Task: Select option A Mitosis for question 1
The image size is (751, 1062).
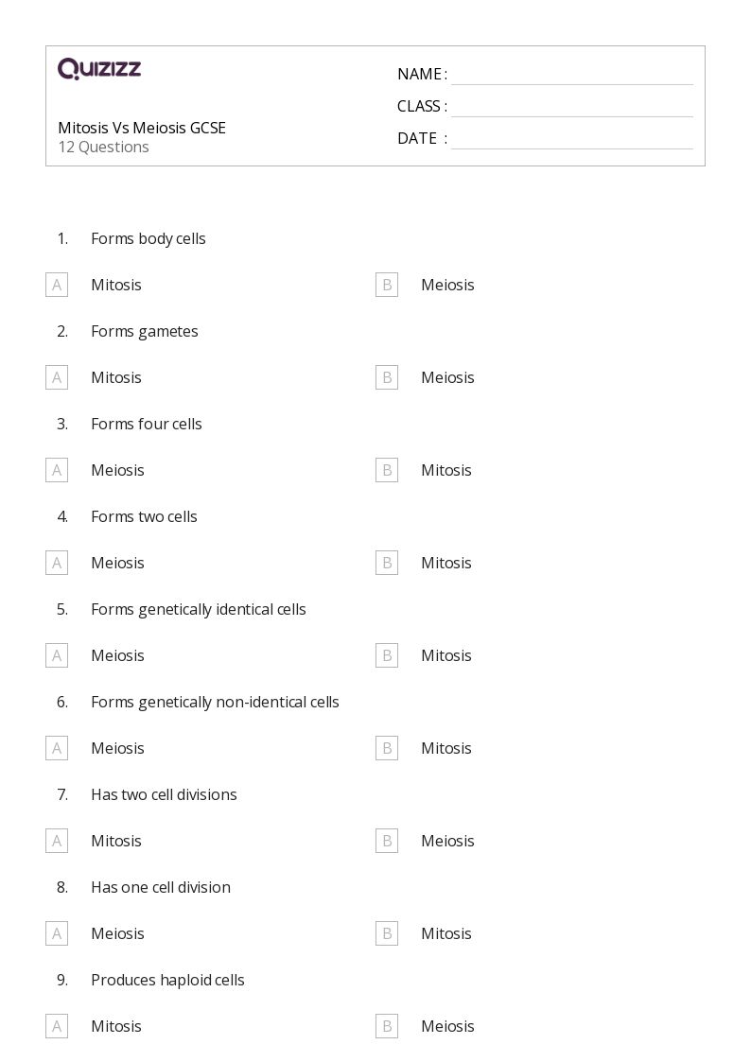Action: [x=57, y=285]
